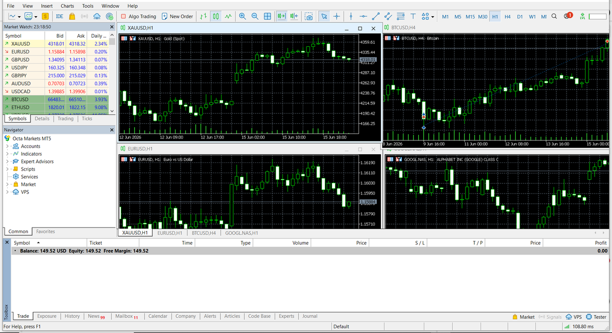This screenshot has width=612, height=333.
Task: Open the News tab in Toolbox
Action: coord(96,316)
